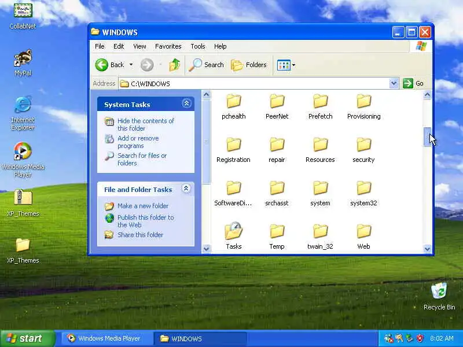
Task: Select the Temp folder
Action: click(x=277, y=237)
